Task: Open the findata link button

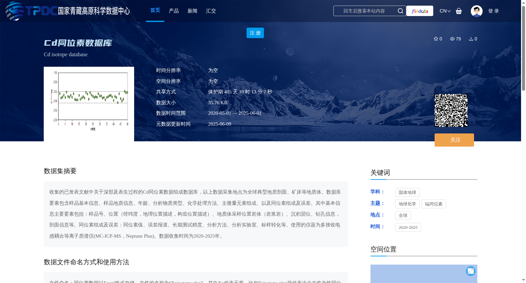Action: (420, 11)
